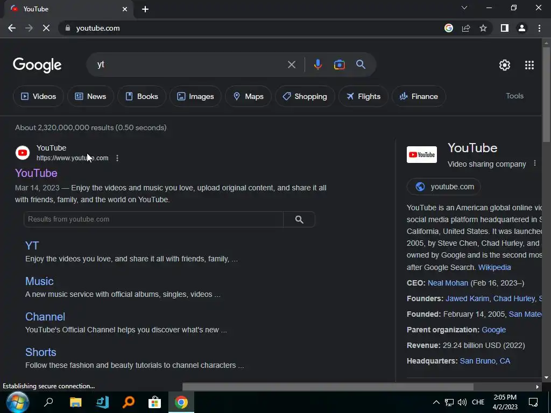Open the Jawed Karim founder link

(467, 298)
